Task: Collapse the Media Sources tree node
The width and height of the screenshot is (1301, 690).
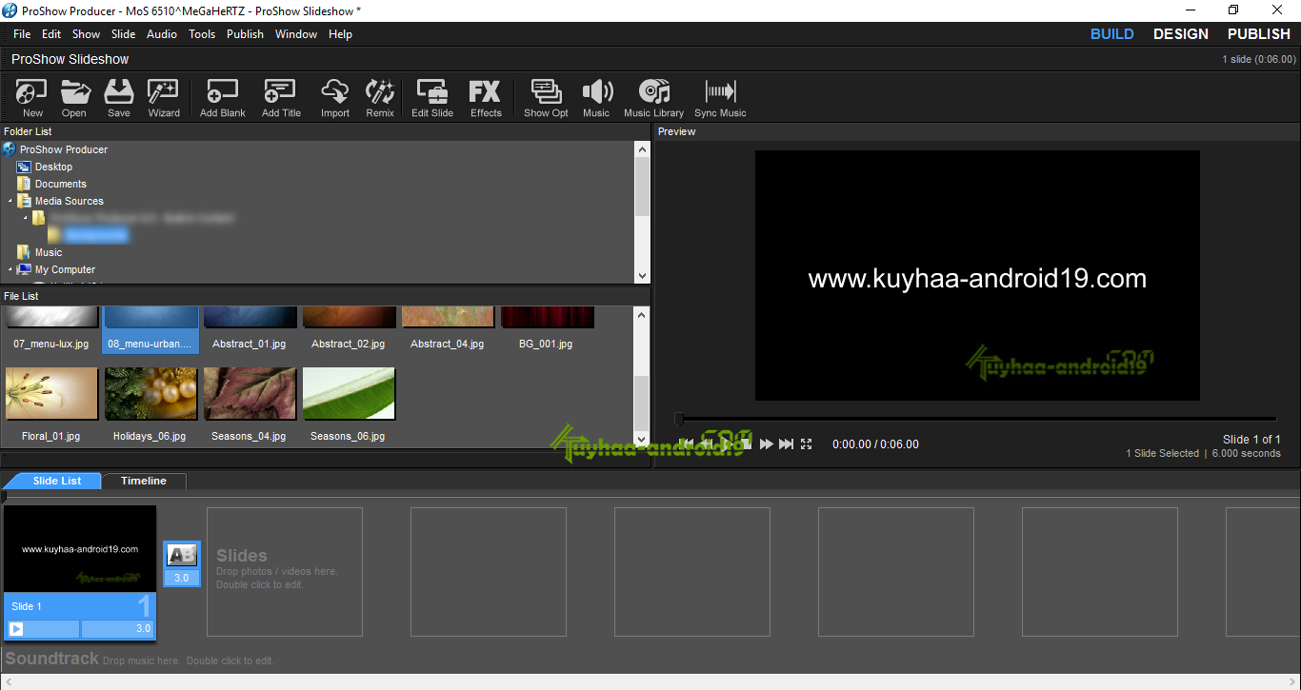Action: pos(10,201)
